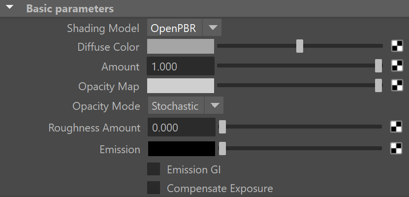The image size is (409, 197).
Task: Click the Opacity Map slider handle
Action: [x=378, y=86]
